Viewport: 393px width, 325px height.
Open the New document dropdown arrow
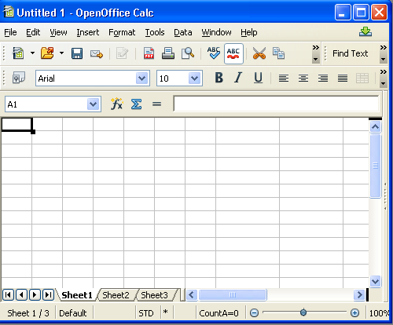tap(32, 53)
